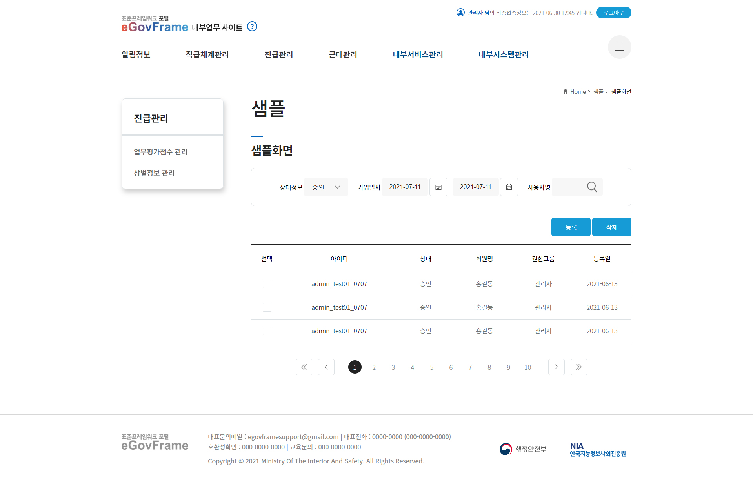The width and height of the screenshot is (753, 485).
Task: Open the 내부서비스관리 top menu
Action: [x=418, y=54]
